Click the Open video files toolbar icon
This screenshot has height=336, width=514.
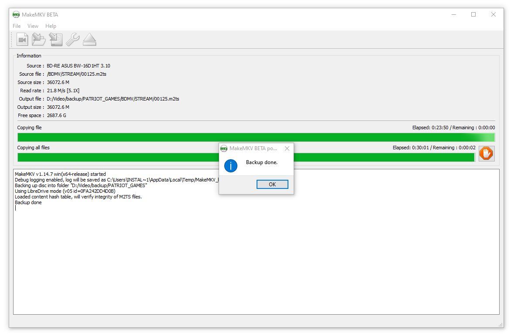[x=22, y=40]
